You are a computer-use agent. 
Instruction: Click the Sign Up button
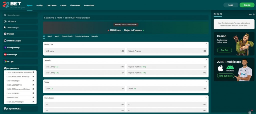point(247,5)
